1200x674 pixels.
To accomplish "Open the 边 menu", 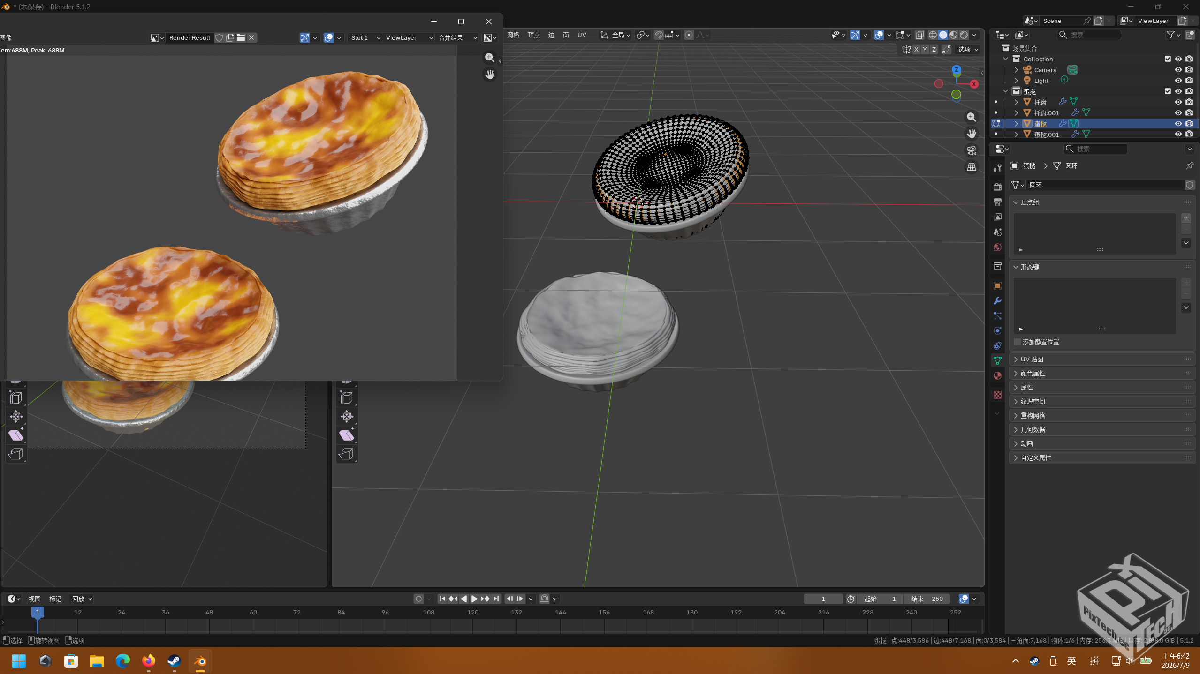I will point(551,35).
